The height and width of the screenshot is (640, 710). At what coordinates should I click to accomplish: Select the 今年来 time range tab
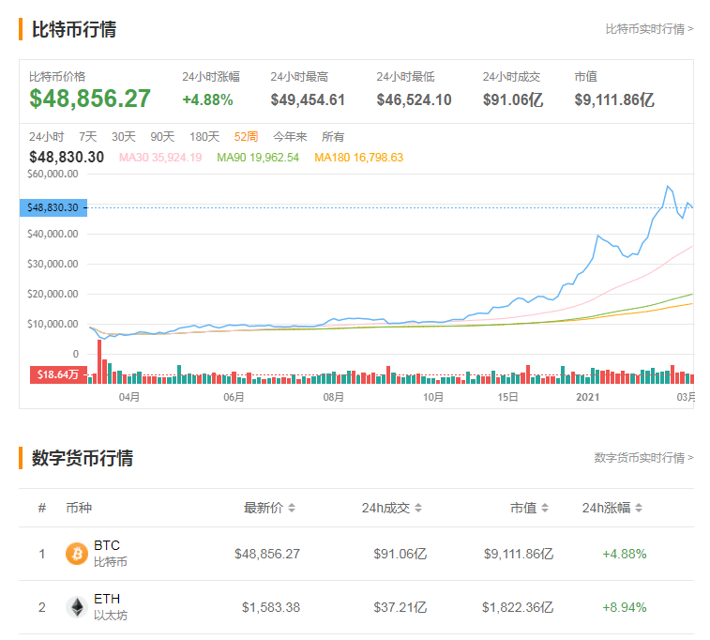(x=290, y=137)
